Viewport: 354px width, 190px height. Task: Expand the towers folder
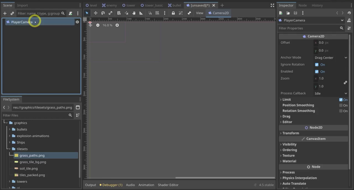(10, 182)
